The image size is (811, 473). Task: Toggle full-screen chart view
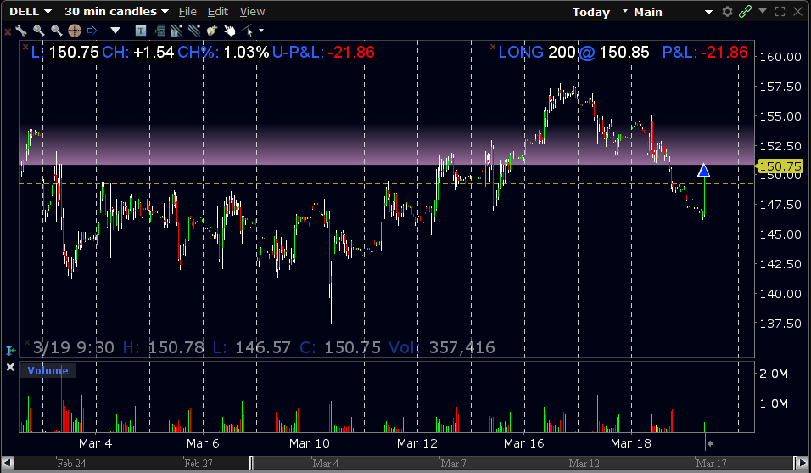point(780,11)
